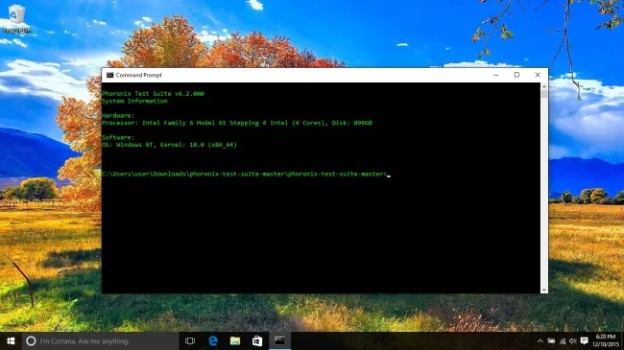Click the 'Software:' heading text
Viewport: 624px width, 350px height.
pyautogui.click(x=118, y=137)
